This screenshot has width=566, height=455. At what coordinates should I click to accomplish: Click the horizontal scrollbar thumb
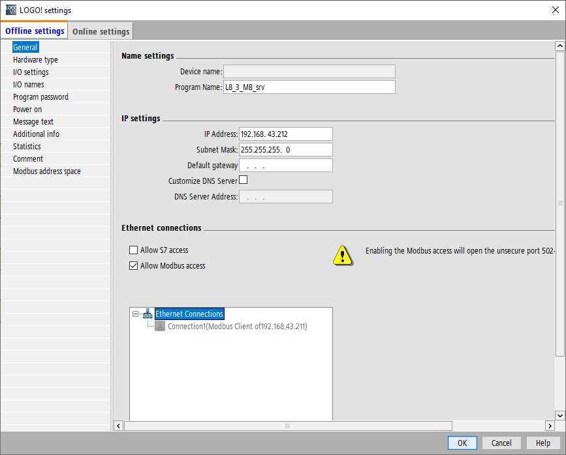288,426
